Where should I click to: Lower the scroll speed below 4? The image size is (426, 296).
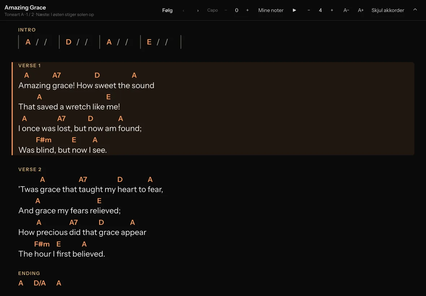tap(309, 10)
